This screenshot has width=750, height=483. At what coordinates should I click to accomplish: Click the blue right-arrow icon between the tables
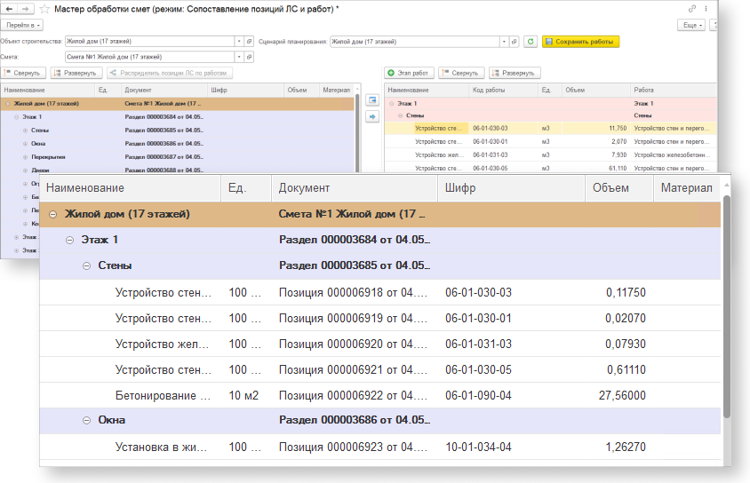pyautogui.click(x=373, y=116)
